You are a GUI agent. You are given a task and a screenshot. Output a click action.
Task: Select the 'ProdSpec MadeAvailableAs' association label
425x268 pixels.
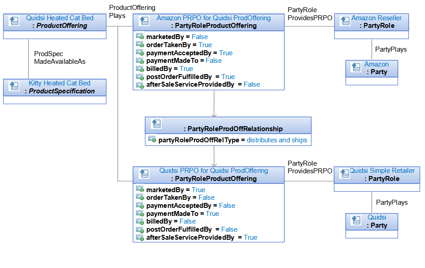click(60, 57)
